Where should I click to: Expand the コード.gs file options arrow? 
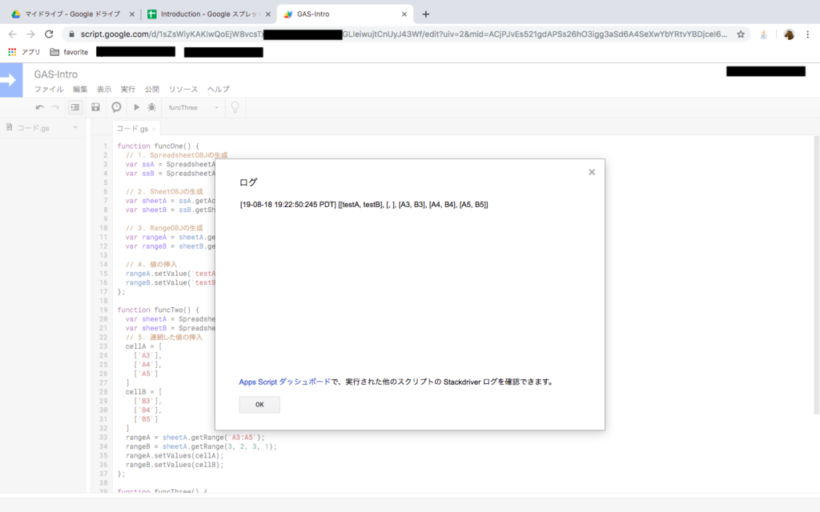pyautogui.click(x=75, y=128)
